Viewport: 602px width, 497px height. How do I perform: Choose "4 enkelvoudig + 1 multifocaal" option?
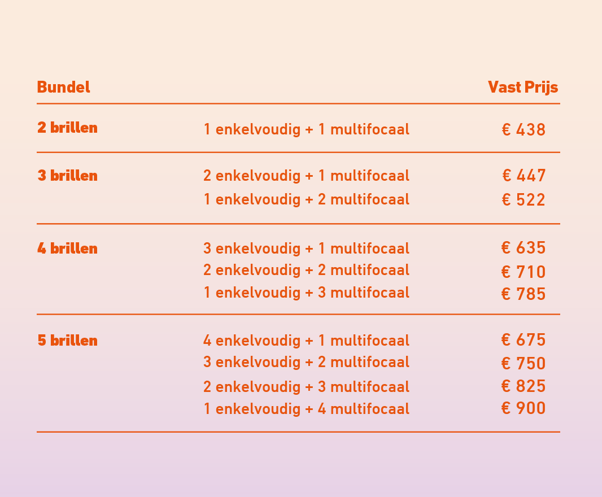coord(306,341)
